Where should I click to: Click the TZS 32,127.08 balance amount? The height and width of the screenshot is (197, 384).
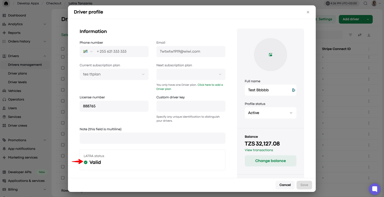(262, 144)
